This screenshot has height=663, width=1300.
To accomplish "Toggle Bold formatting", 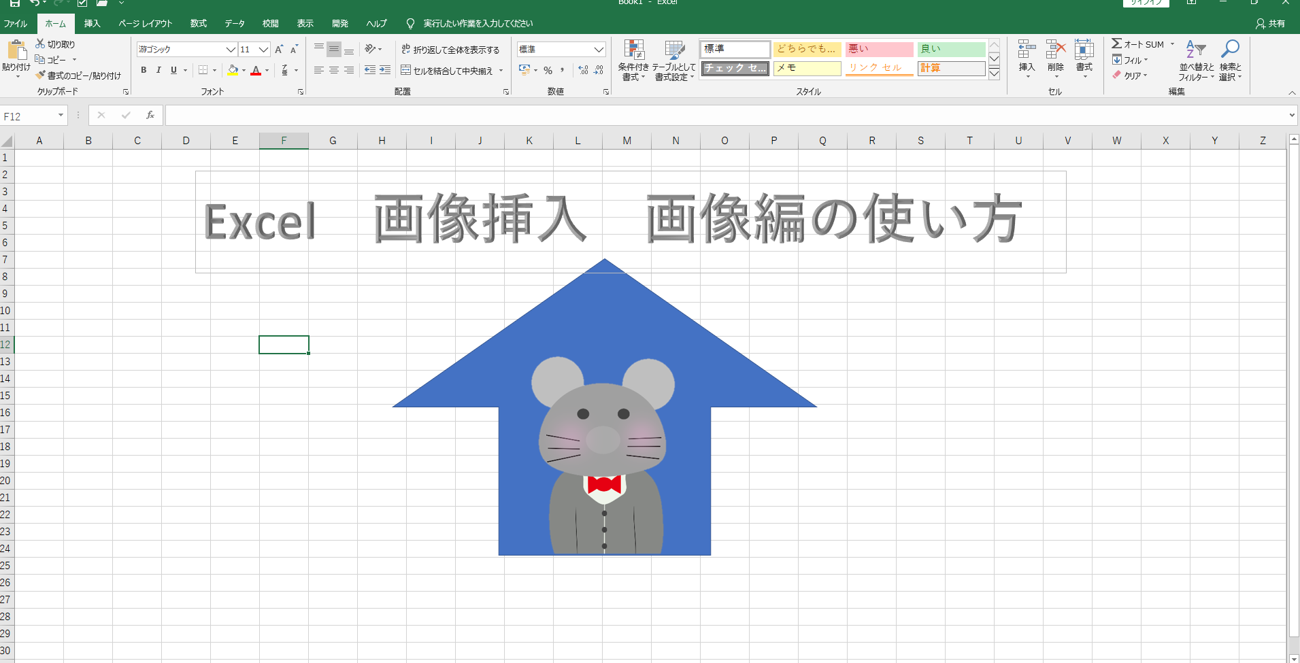I will 144,70.
